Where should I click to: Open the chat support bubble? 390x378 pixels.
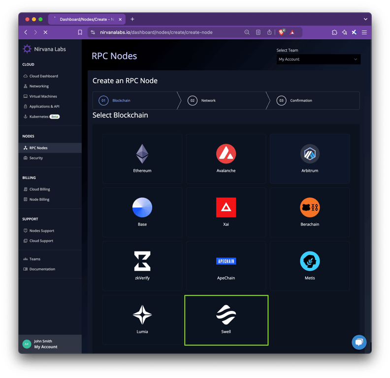click(359, 342)
